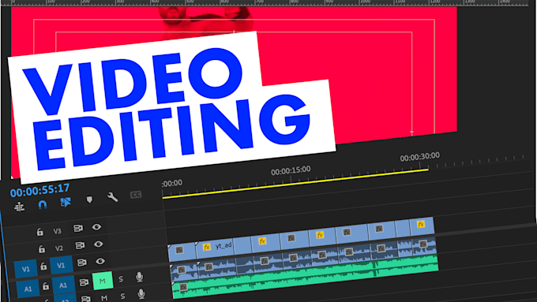Toggle sync lock for track A1
This screenshot has height=302, width=537.
point(84,282)
